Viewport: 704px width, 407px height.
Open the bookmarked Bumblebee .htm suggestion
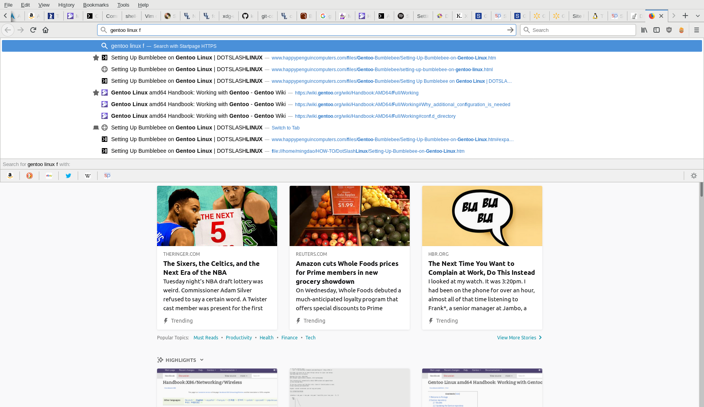(x=352, y=58)
